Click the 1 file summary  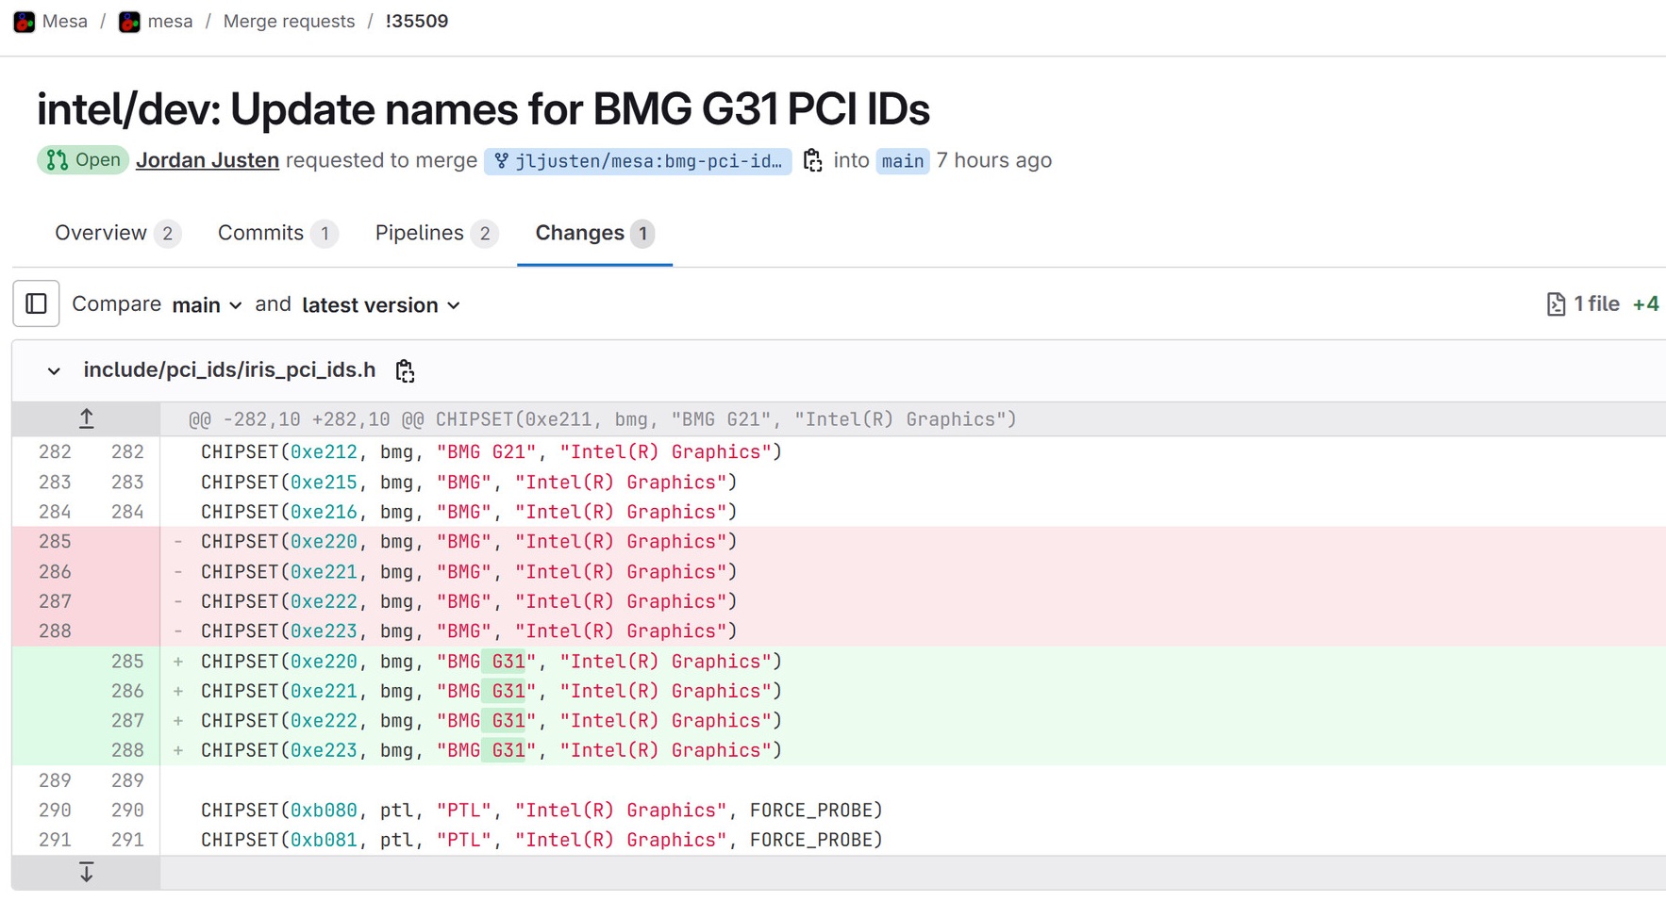click(x=1596, y=304)
